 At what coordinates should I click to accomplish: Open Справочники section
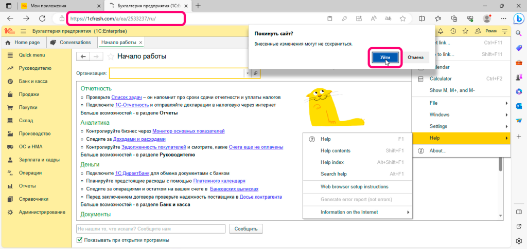click(x=37, y=199)
